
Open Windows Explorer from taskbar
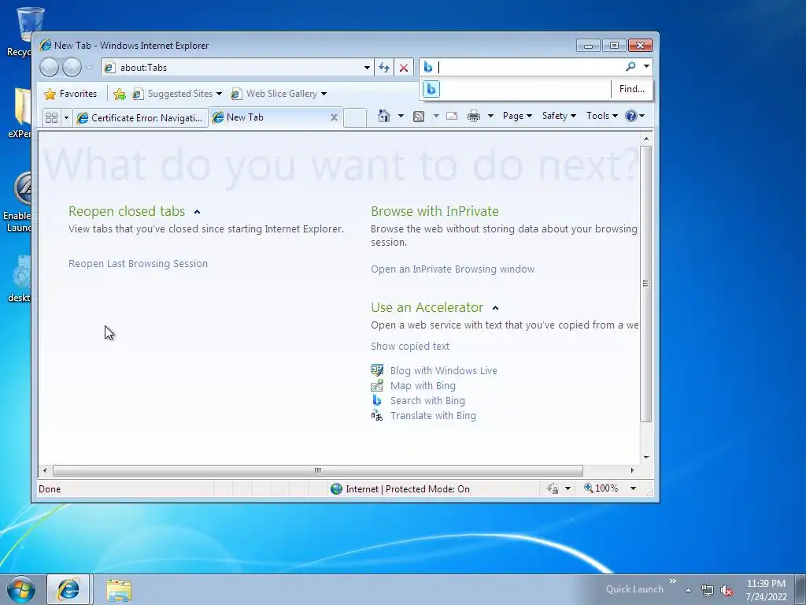119,589
